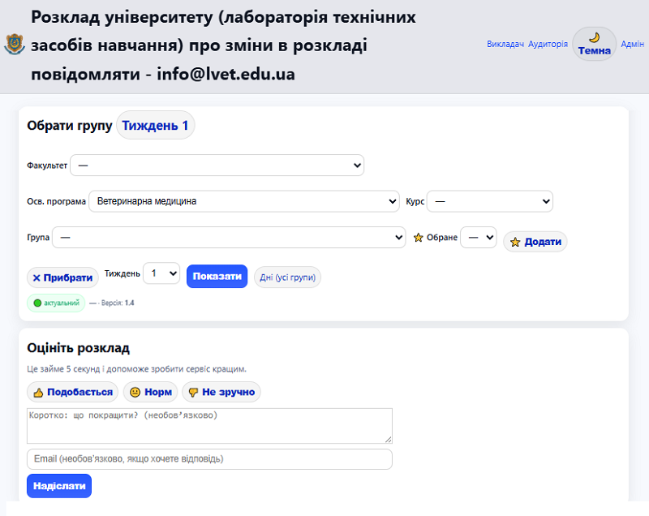
Task: Select week number in Тиждень dropdown
Action: point(161,273)
